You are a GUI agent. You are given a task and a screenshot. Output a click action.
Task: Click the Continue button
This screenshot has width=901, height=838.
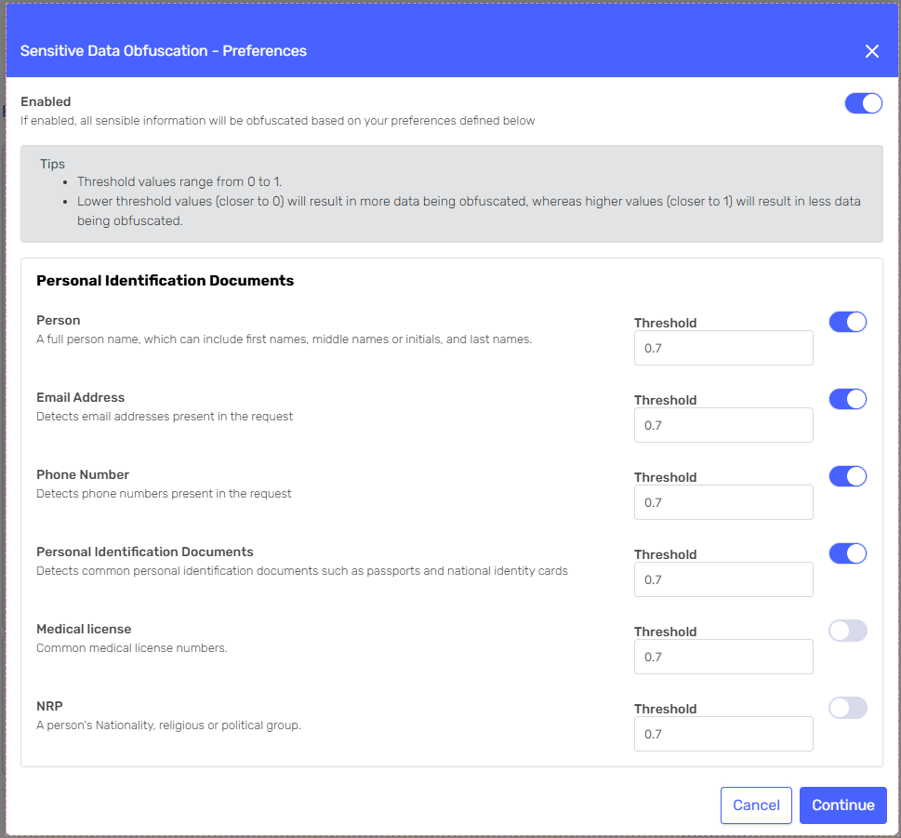pos(842,805)
